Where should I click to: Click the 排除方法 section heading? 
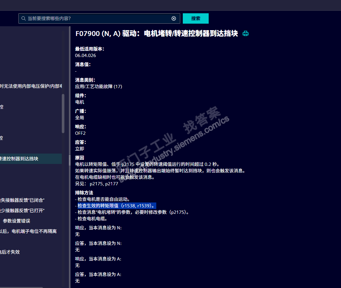click(84, 193)
